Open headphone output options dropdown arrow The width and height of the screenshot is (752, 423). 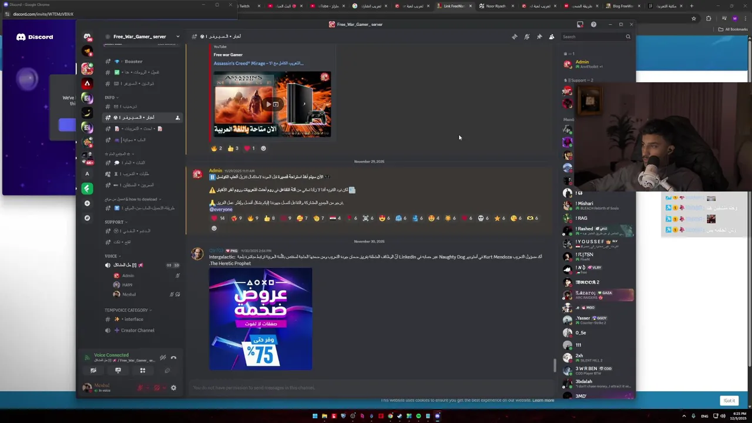[164, 388]
